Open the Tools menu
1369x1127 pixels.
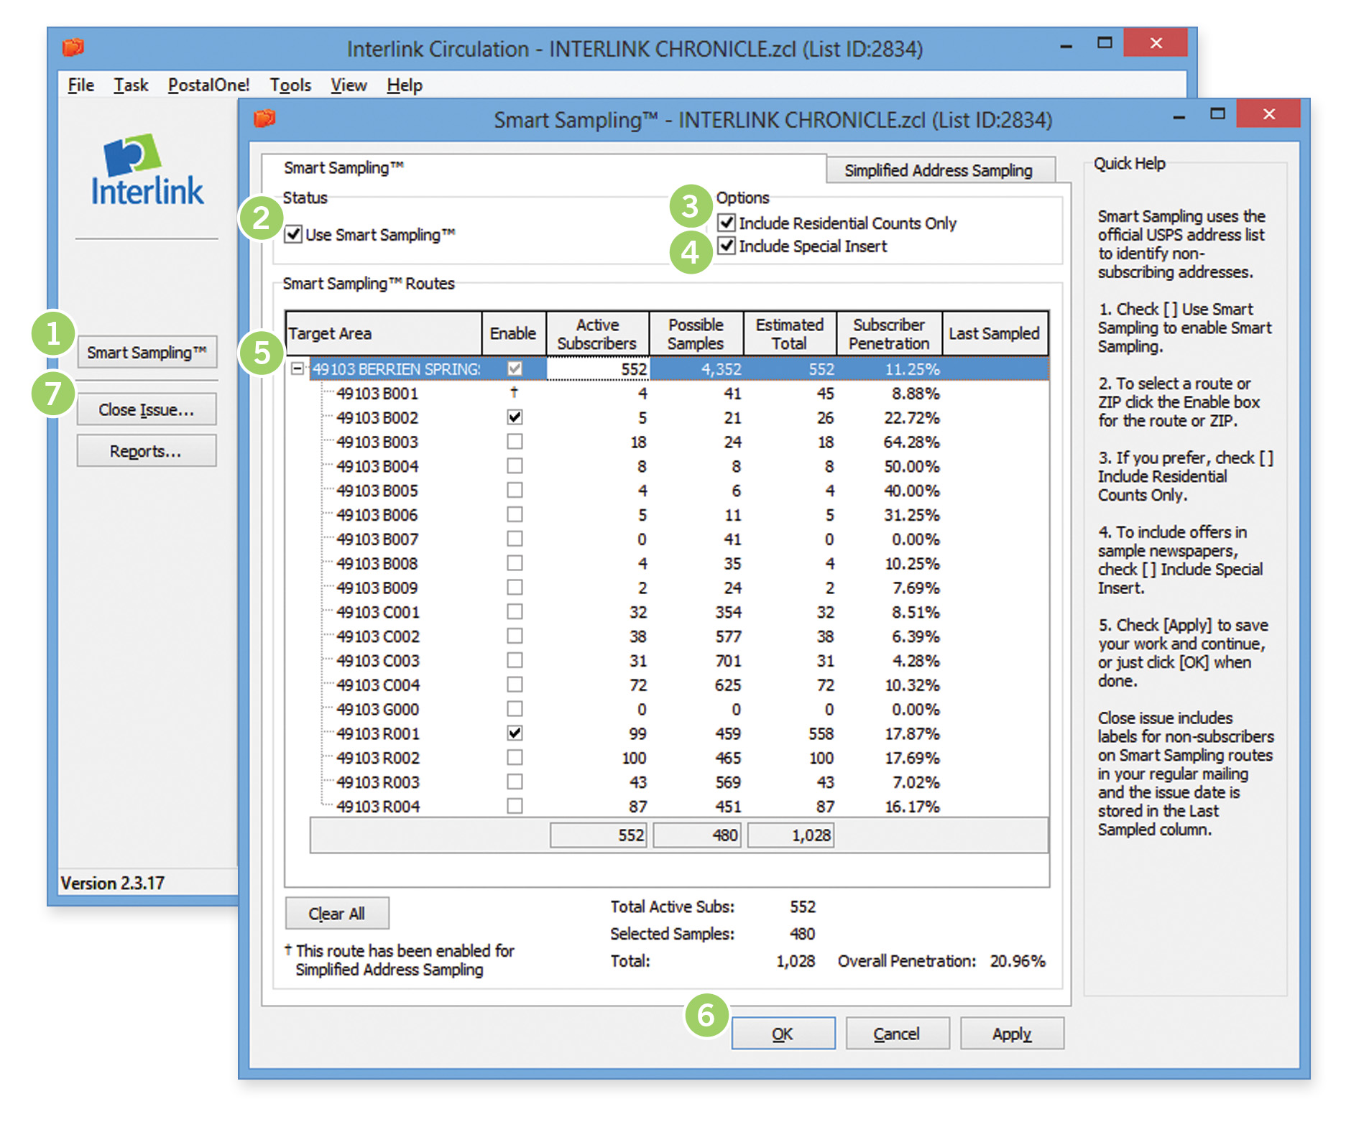coord(290,85)
